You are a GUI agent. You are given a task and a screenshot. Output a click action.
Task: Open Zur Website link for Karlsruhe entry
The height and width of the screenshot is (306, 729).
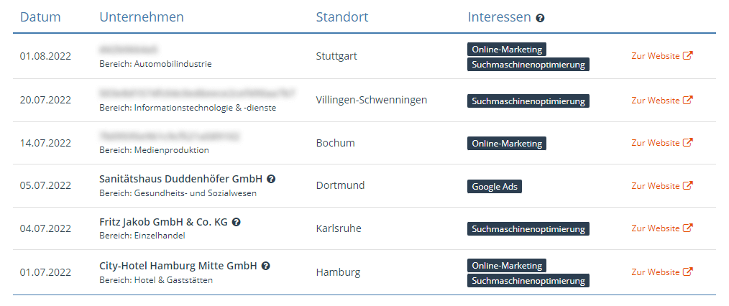655,228
